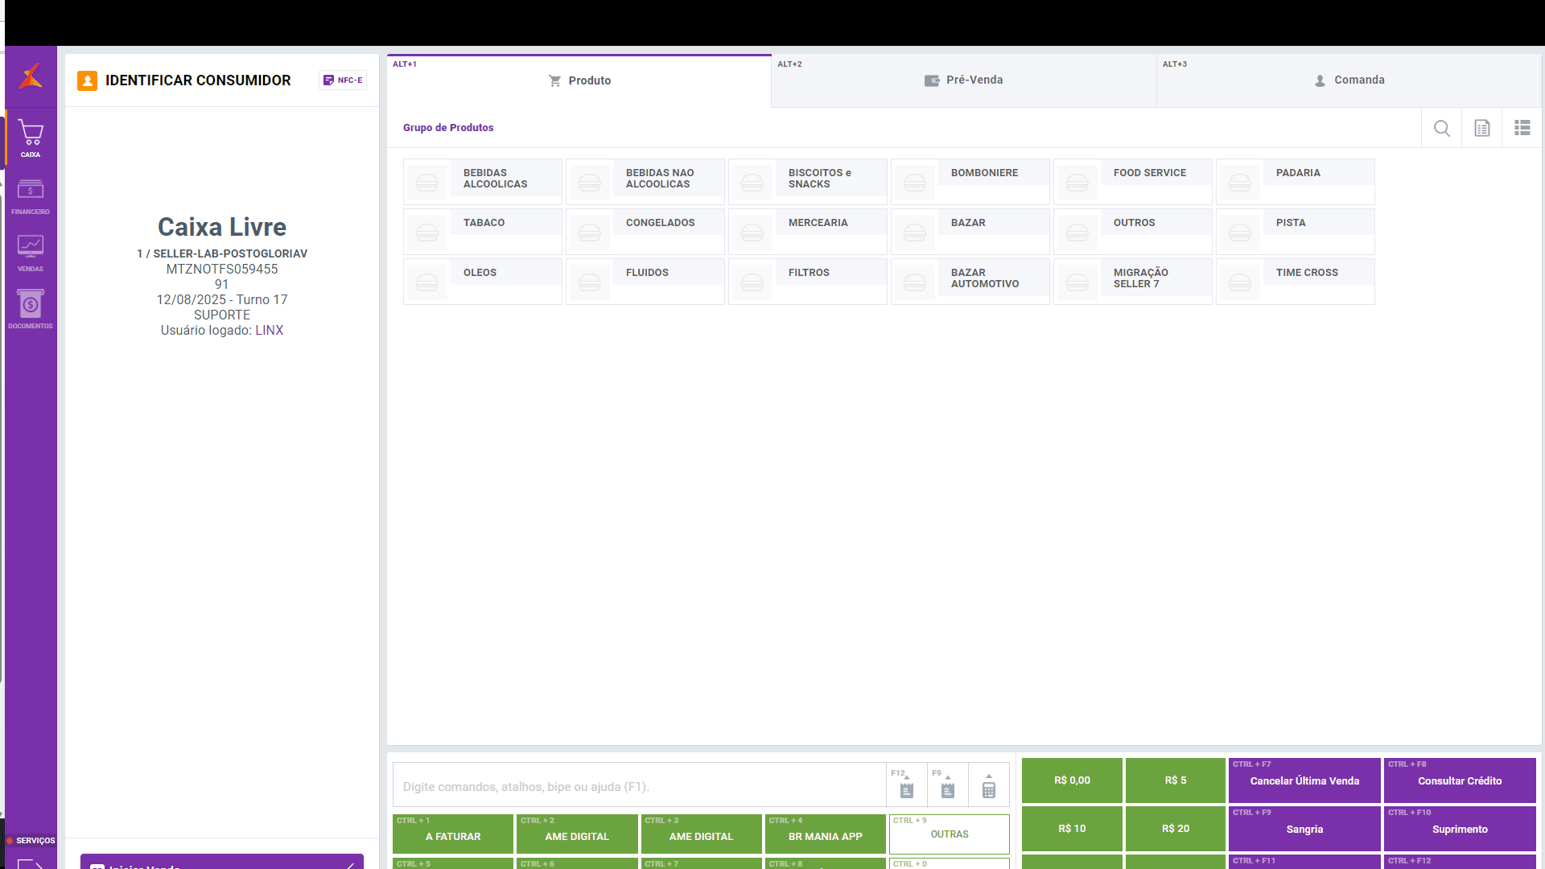
Task: Toggle the NFC-E document type badge
Action: click(x=343, y=80)
